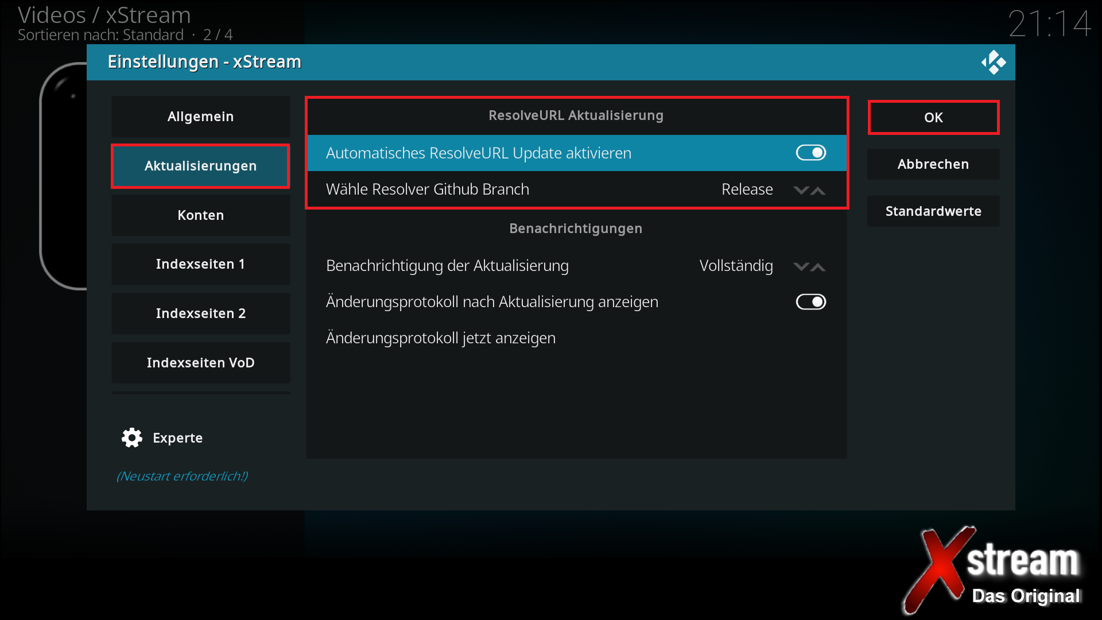Click down arrow for Resolver Github Branch
This screenshot has height=620, width=1102.
(801, 191)
